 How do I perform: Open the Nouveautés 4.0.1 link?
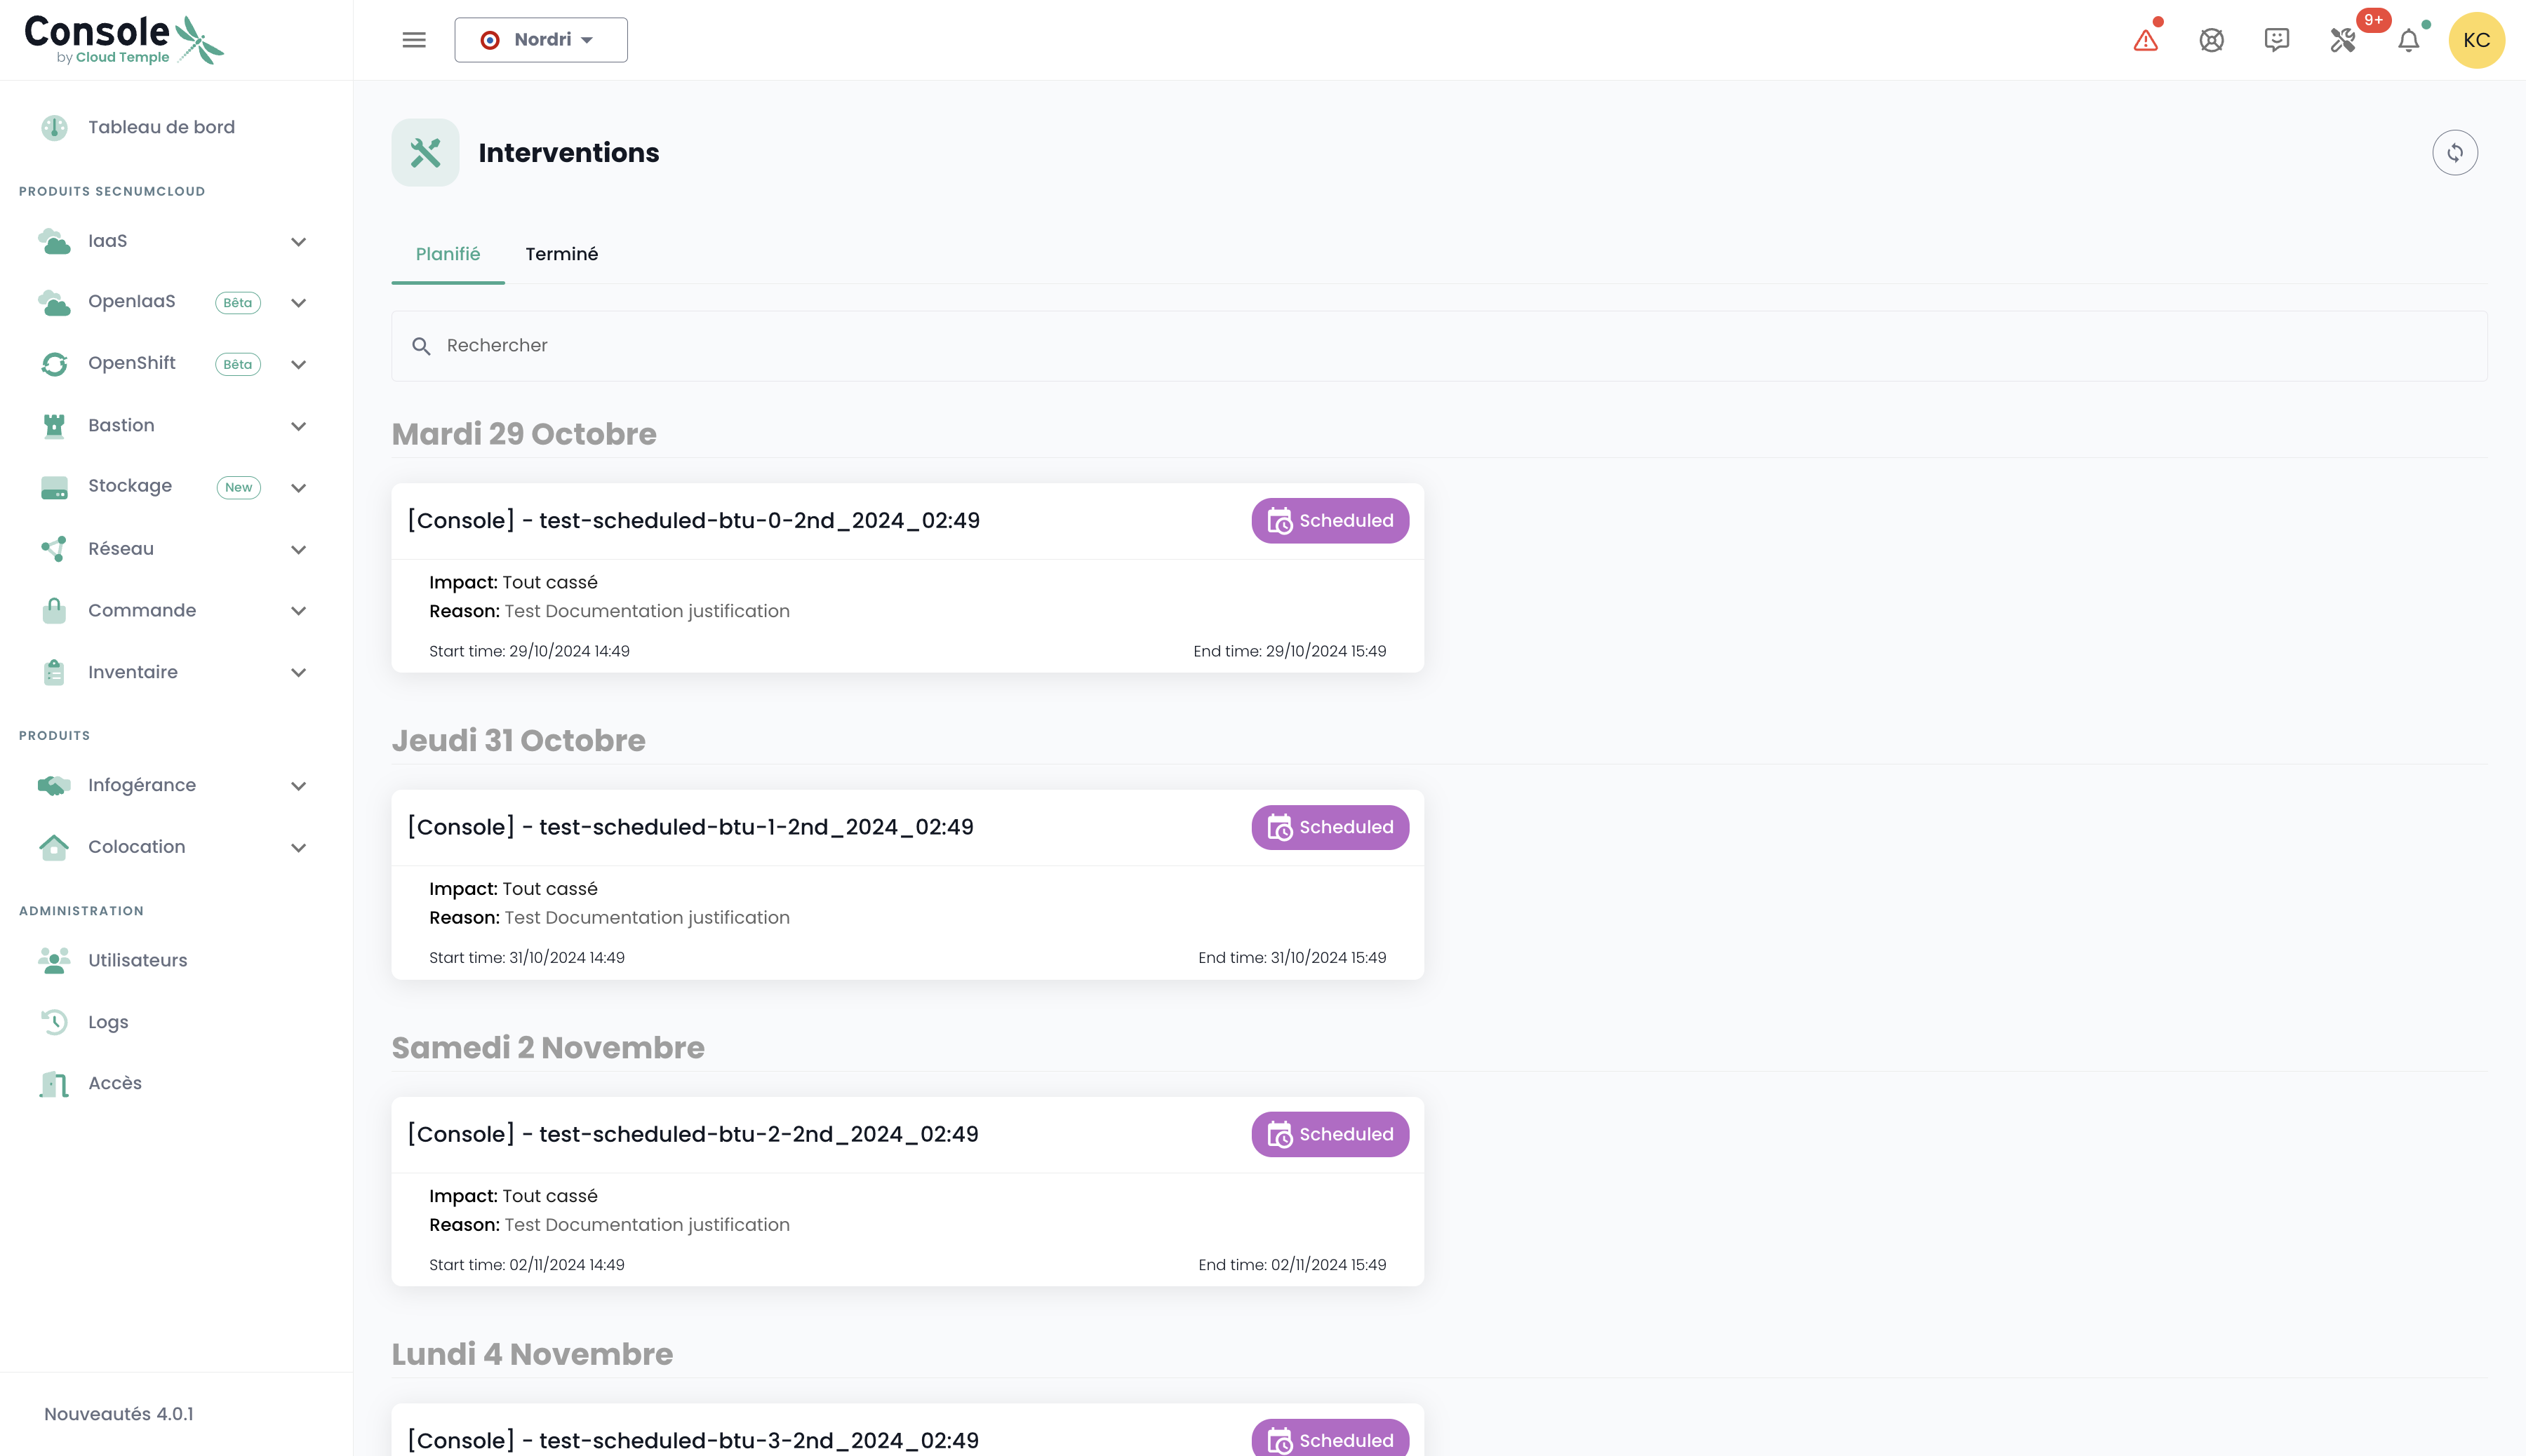(x=118, y=1414)
